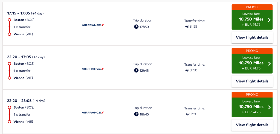The image size is (280, 134).
Task: Click the Boston (BOS) origin of 17:15 flight
Action: pos(24,20)
